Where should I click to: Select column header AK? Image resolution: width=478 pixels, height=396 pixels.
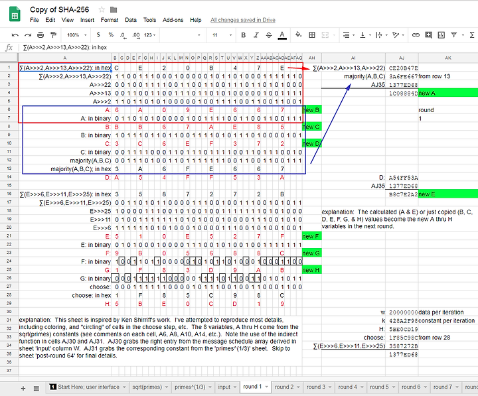448,58
